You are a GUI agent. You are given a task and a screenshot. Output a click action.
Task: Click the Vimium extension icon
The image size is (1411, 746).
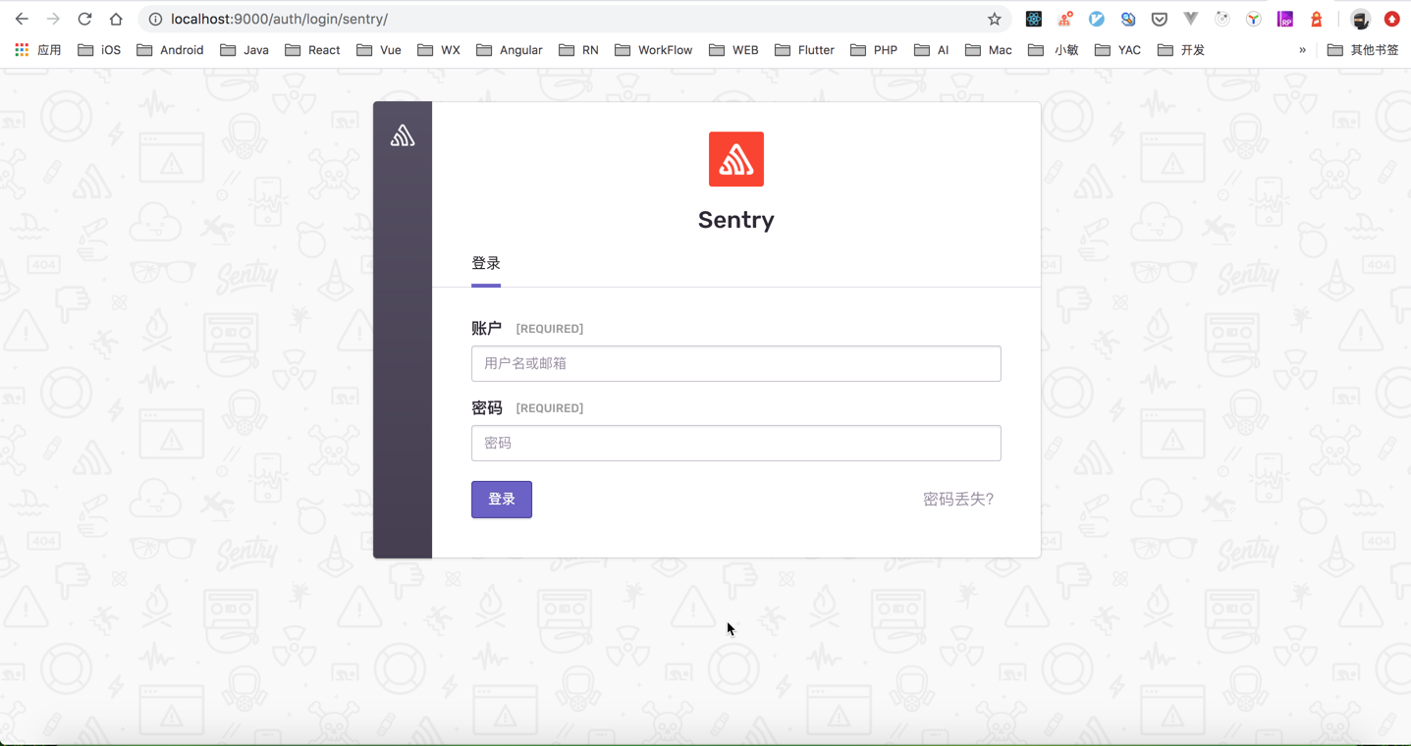(x=1097, y=19)
